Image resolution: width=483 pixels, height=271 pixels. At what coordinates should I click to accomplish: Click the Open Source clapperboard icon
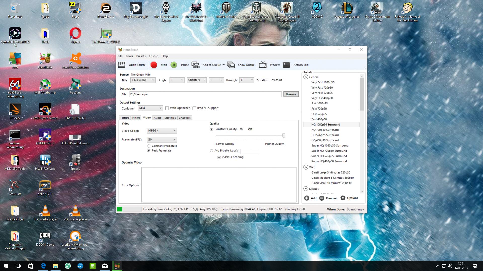(122, 65)
